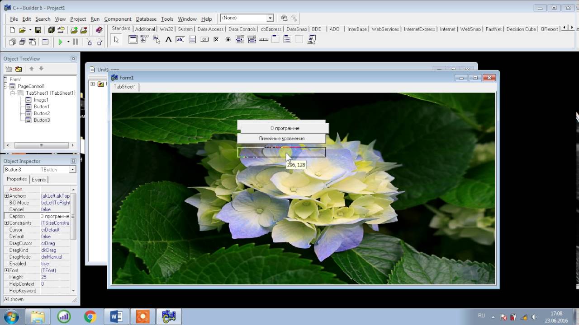Select the arrow pointer in the component palette
The height and width of the screenshot is (325, 579).
pos(116,40)
